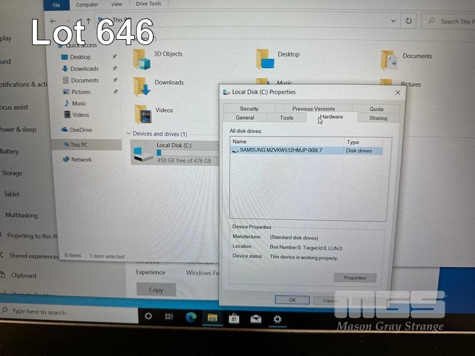Switch to the General tab
The width and height of the screenshot is (475, 356).
pos(245,117)
